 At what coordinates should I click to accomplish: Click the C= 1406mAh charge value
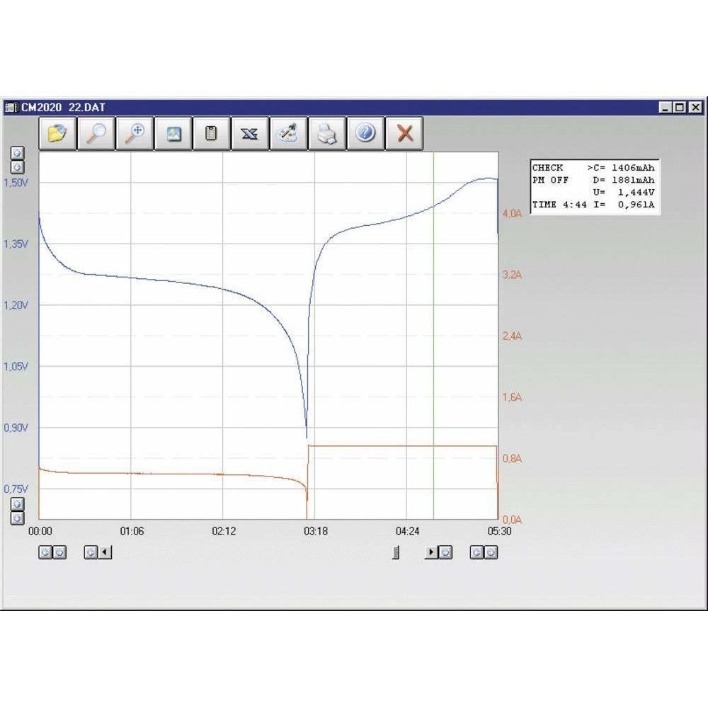[x=624, y=168]
